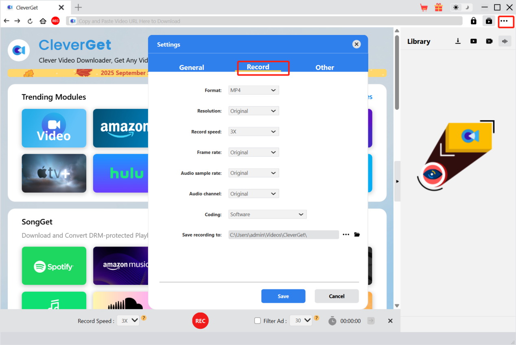This screenshot has height=345, width=516.
Task: Browse for recording folder with three dots
Action: [346, 235]
